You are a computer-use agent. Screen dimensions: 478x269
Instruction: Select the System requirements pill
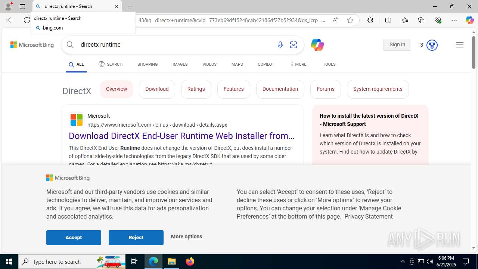point(378,89)
